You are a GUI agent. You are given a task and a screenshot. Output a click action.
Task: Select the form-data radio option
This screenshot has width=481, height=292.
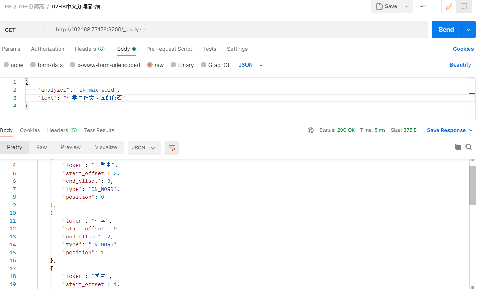click(33, 65)
